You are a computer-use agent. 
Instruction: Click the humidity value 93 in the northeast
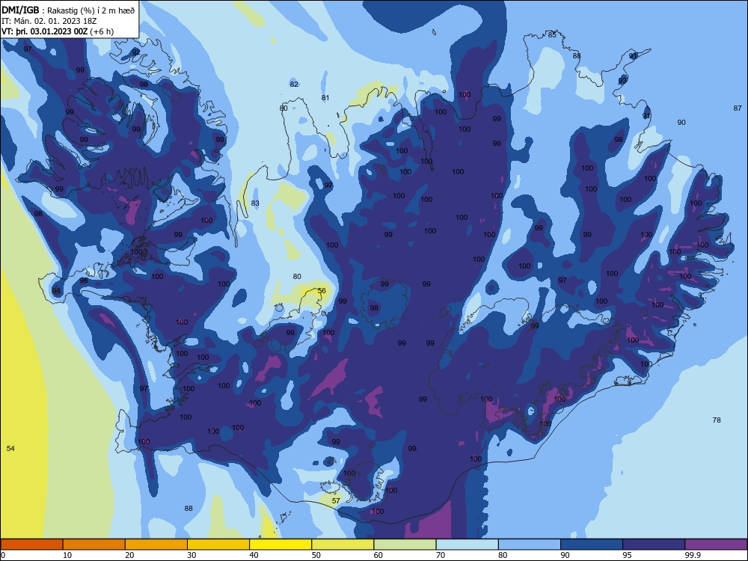(x=622, y=81)
